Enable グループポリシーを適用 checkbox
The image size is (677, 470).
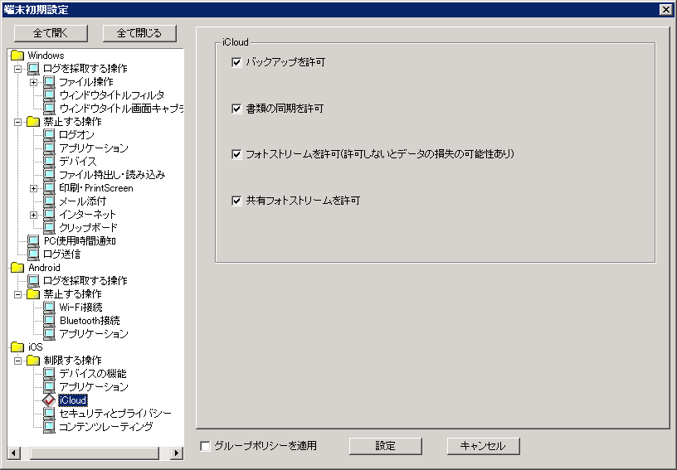pyautogui.click(x=205, y=446)
